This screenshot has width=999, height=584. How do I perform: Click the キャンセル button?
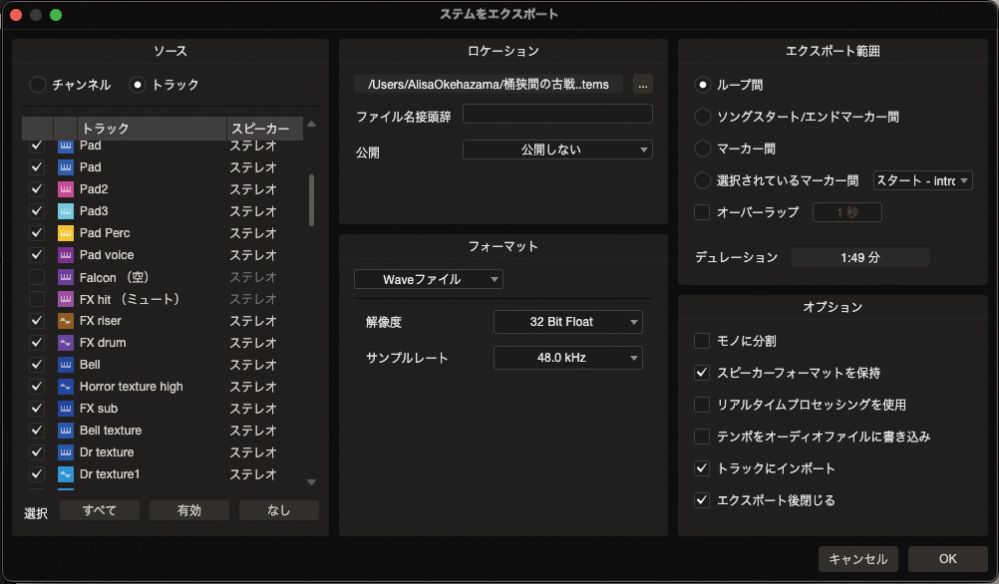(857, 558)
